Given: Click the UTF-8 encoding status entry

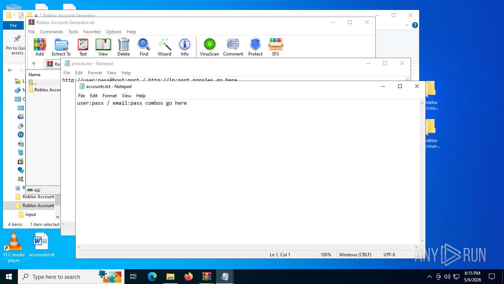Looking at the screenshot, I should pyautogui.click(x=389, y=255).
